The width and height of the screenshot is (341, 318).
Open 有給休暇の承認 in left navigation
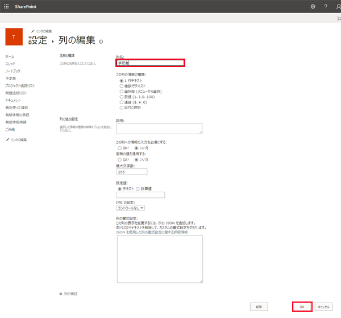tap(18, 115)
